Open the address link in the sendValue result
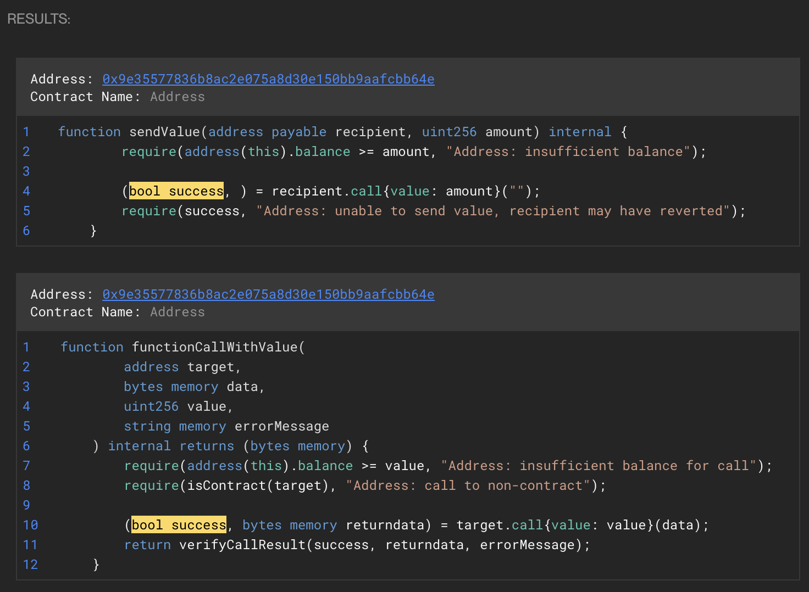The image size is (809, 592). (268, 79)
